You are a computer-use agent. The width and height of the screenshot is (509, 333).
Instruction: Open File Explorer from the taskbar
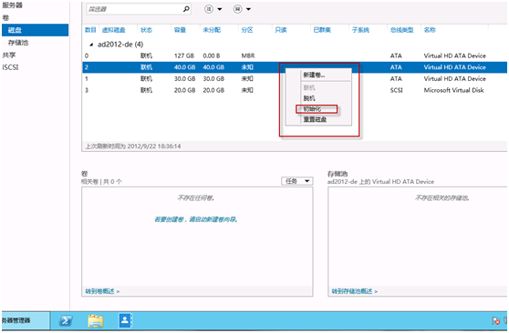click(96, 320)
